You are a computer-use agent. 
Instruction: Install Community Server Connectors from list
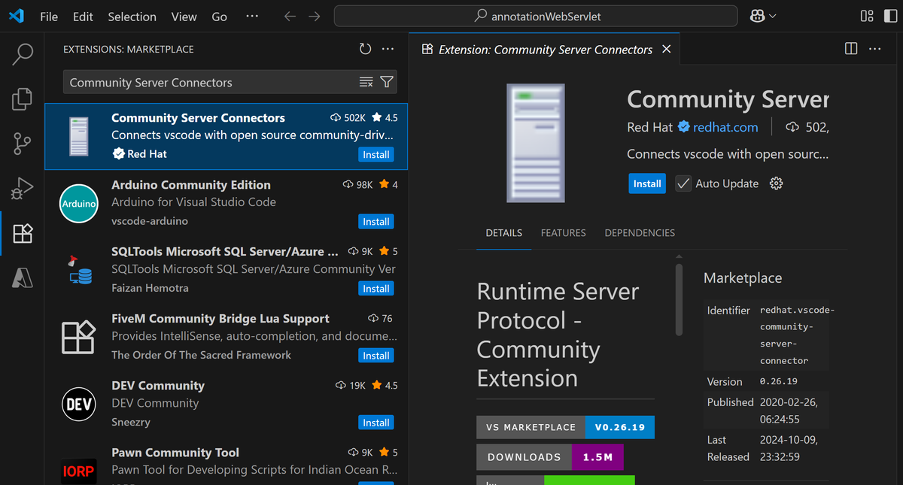point(376,154)
